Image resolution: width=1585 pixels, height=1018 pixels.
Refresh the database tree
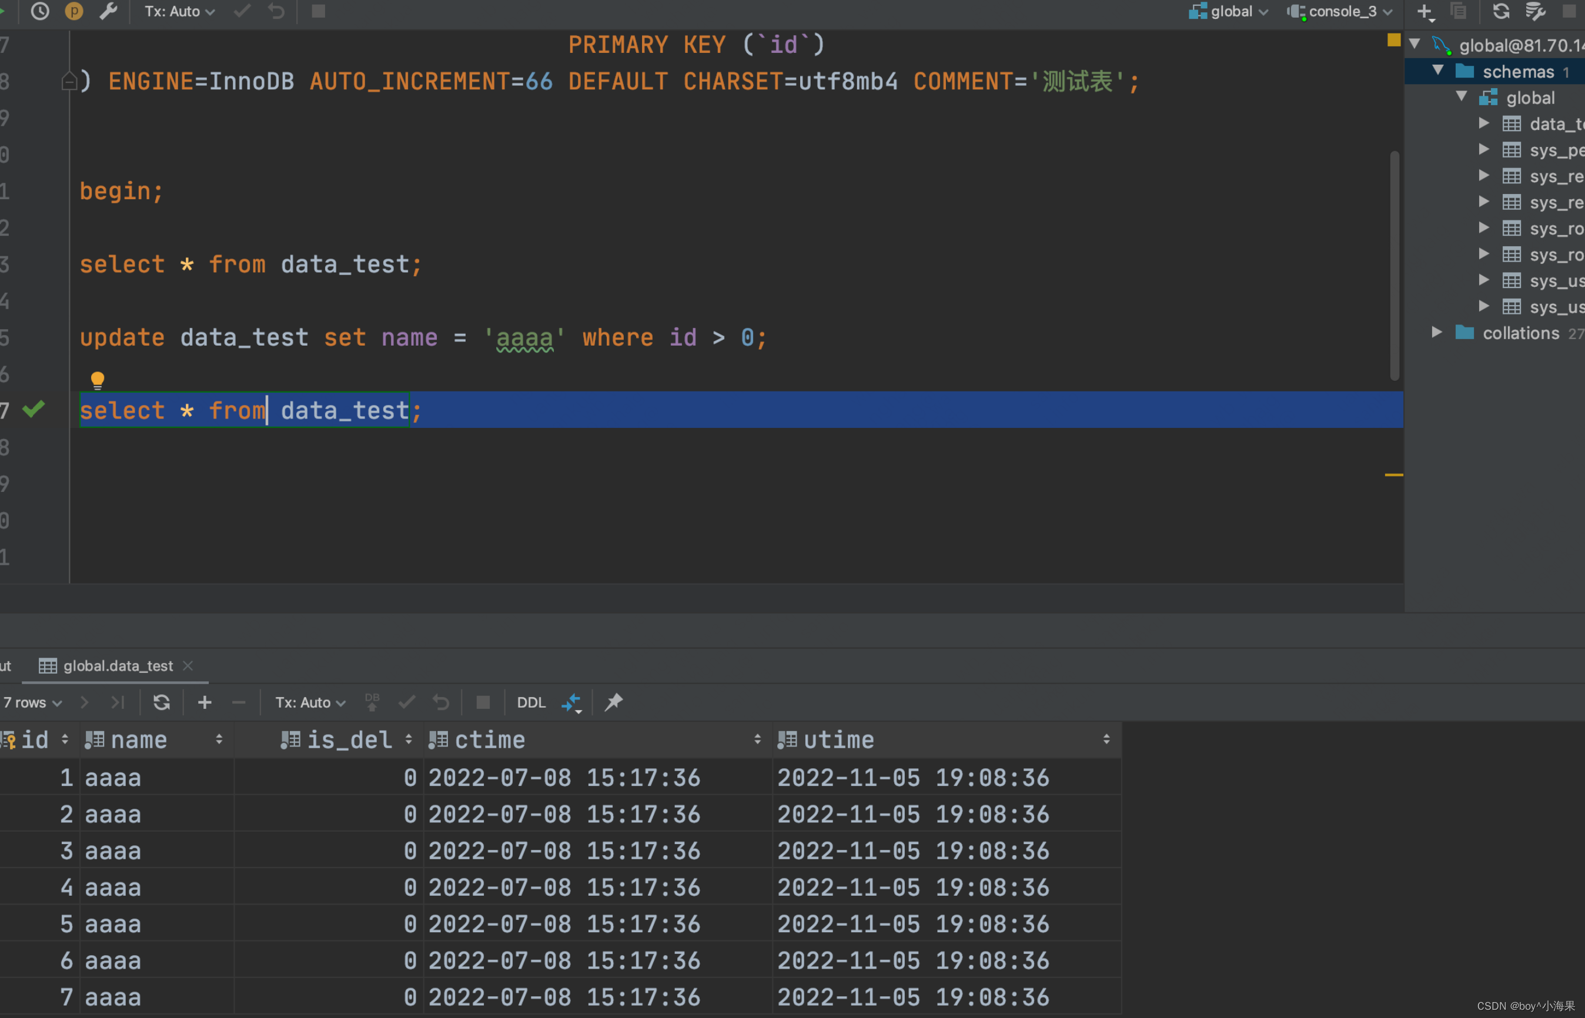(1500, 11)
